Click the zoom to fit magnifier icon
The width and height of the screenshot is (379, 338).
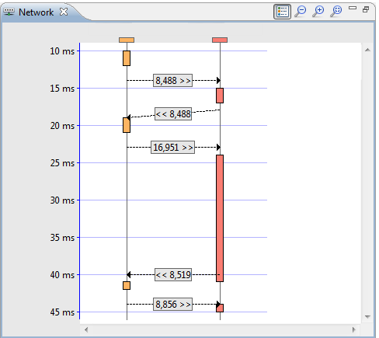[336, 12]
